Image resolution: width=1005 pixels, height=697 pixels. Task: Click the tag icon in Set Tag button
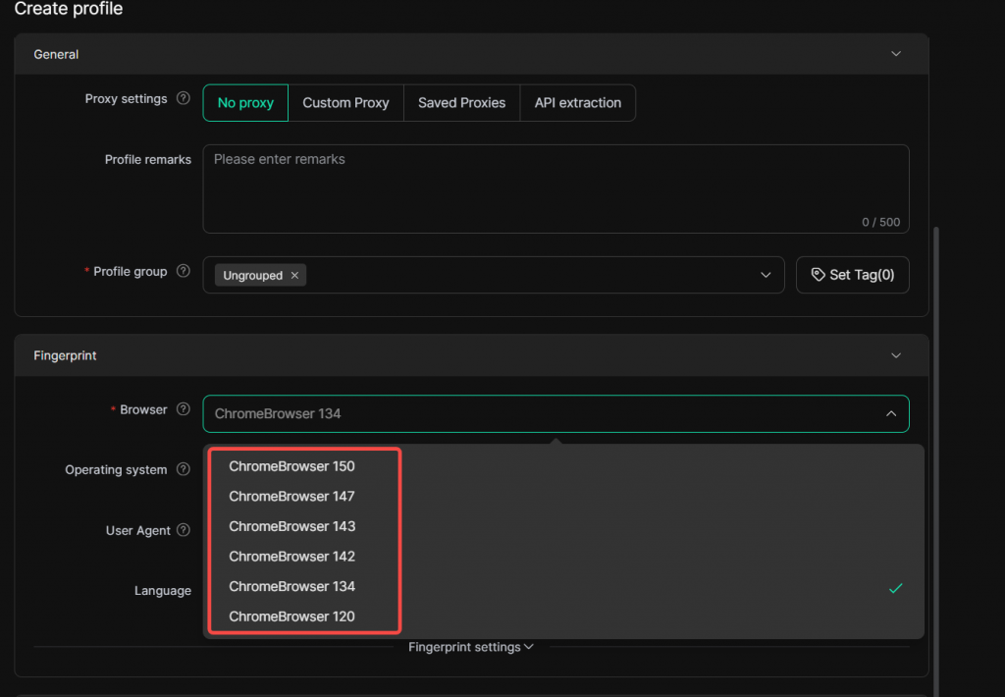(818, 275)
